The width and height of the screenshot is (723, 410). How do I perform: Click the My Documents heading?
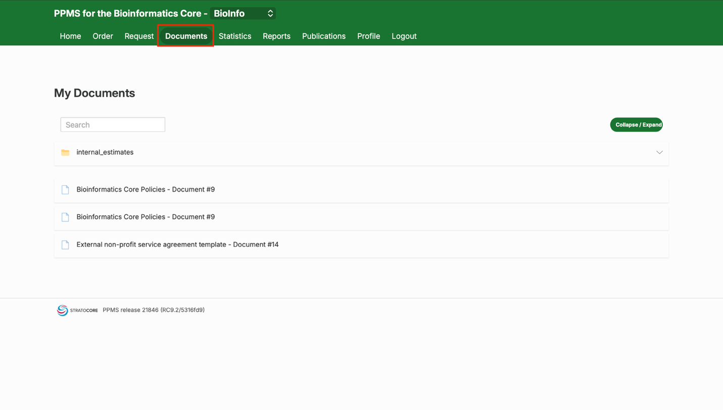tap(94, 93)
